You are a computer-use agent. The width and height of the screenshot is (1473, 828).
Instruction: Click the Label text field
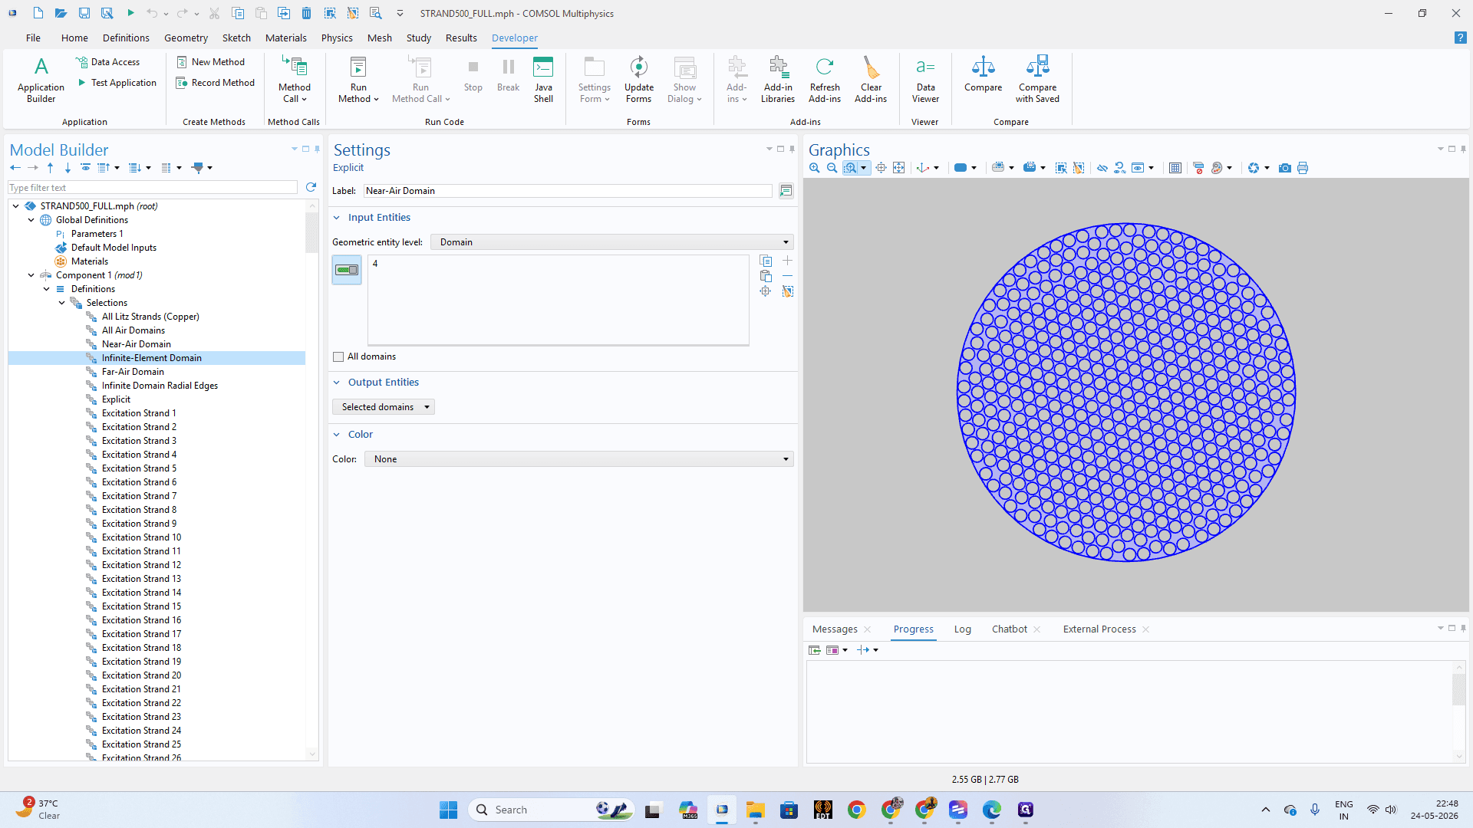pos(568,191)
